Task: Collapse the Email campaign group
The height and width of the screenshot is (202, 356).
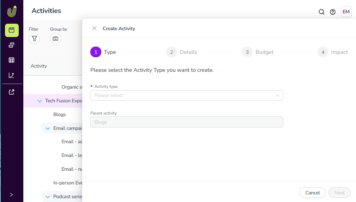Action: [48, 128]
